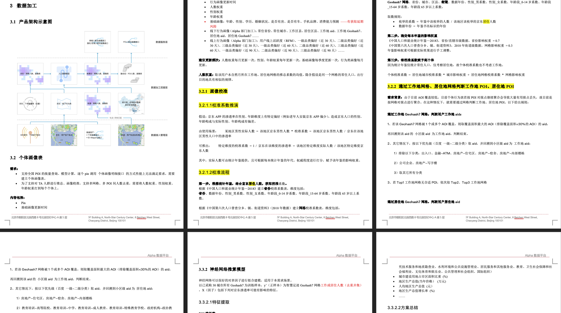Screen dimensions: 561x313
Task: Click the heading "第二步，确定每本年鉴的影响权重"
Action: (412, 36)
